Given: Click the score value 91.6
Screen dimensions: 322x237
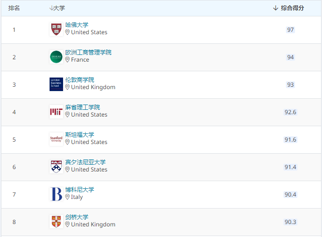Looking at the screenshot, I should pyautogui.click(x=290, y=140).
